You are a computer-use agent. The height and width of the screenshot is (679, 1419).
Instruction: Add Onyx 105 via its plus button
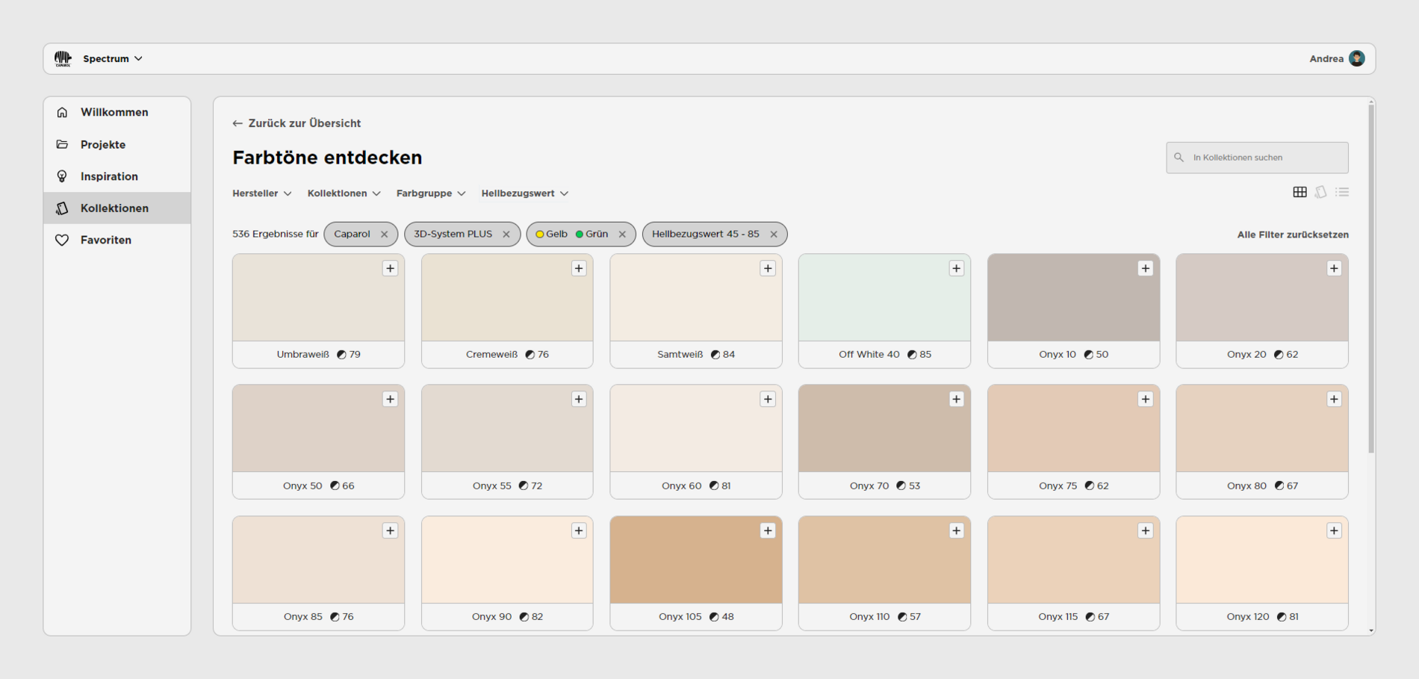point(768,530)
